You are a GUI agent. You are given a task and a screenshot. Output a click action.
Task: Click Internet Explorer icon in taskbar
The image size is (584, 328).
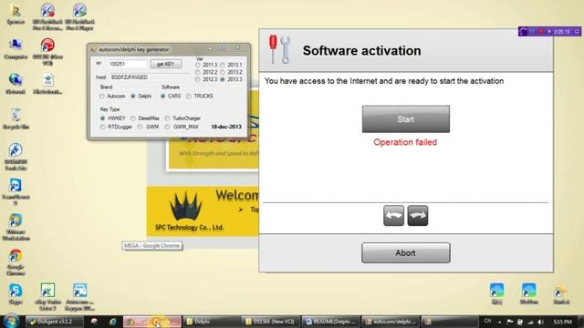point(112,322)
